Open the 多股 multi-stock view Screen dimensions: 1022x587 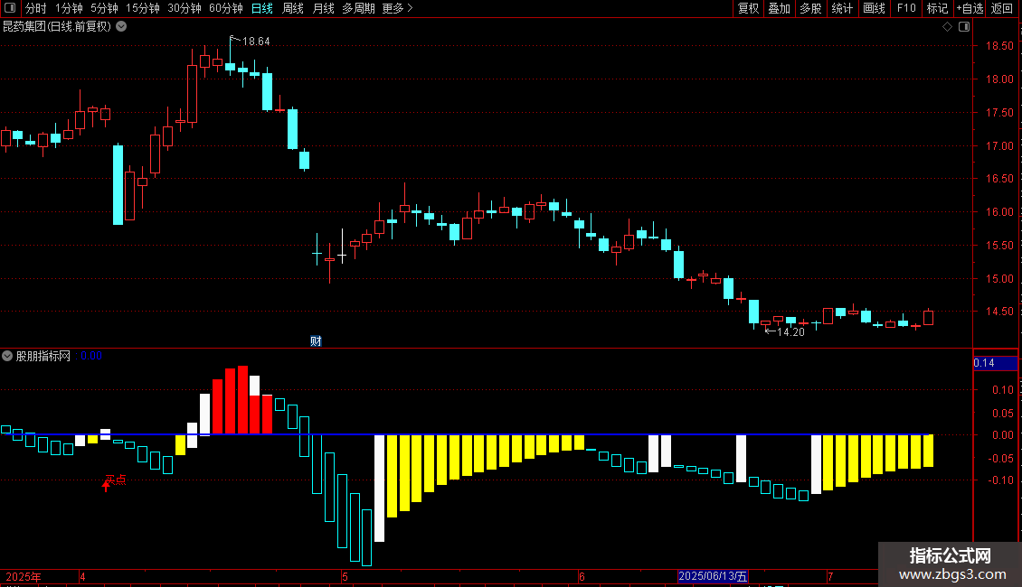tap(810, 8)
